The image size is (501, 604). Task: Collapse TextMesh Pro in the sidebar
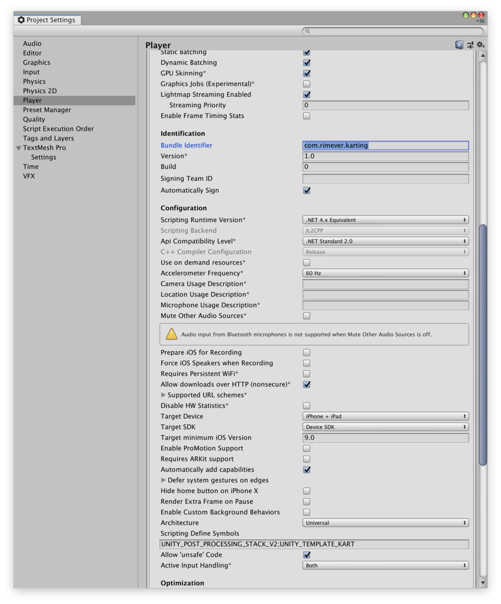(x=18, y=147)
